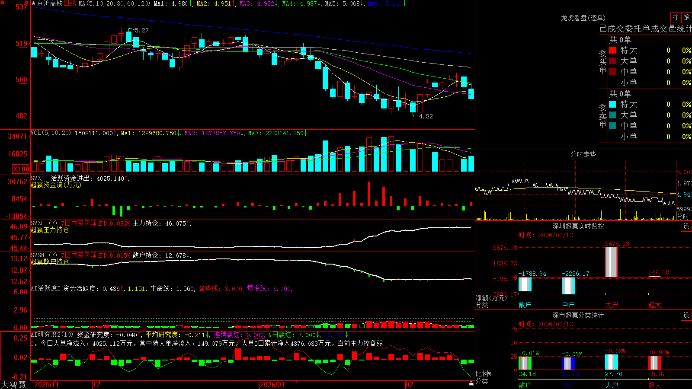
Task: Click the 中户 blue bar showing 22.75
Action: [568, 363]
